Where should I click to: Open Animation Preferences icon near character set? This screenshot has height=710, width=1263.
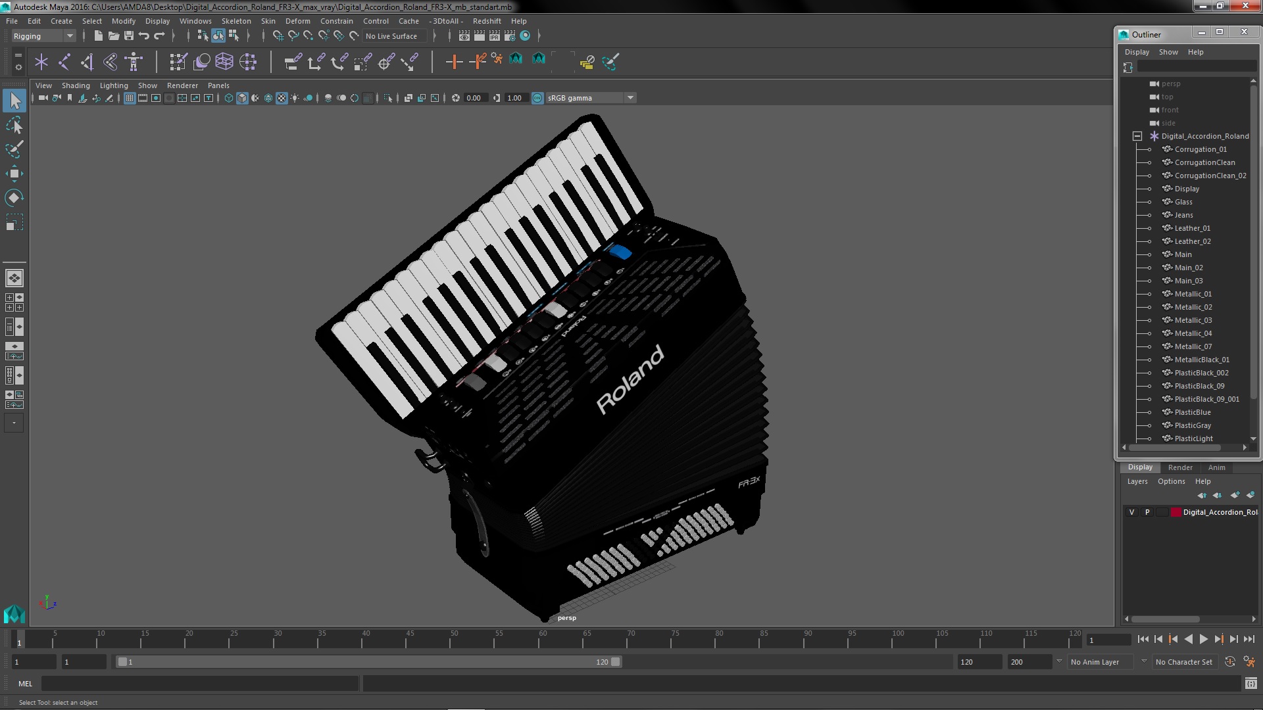pos(1249,662)
